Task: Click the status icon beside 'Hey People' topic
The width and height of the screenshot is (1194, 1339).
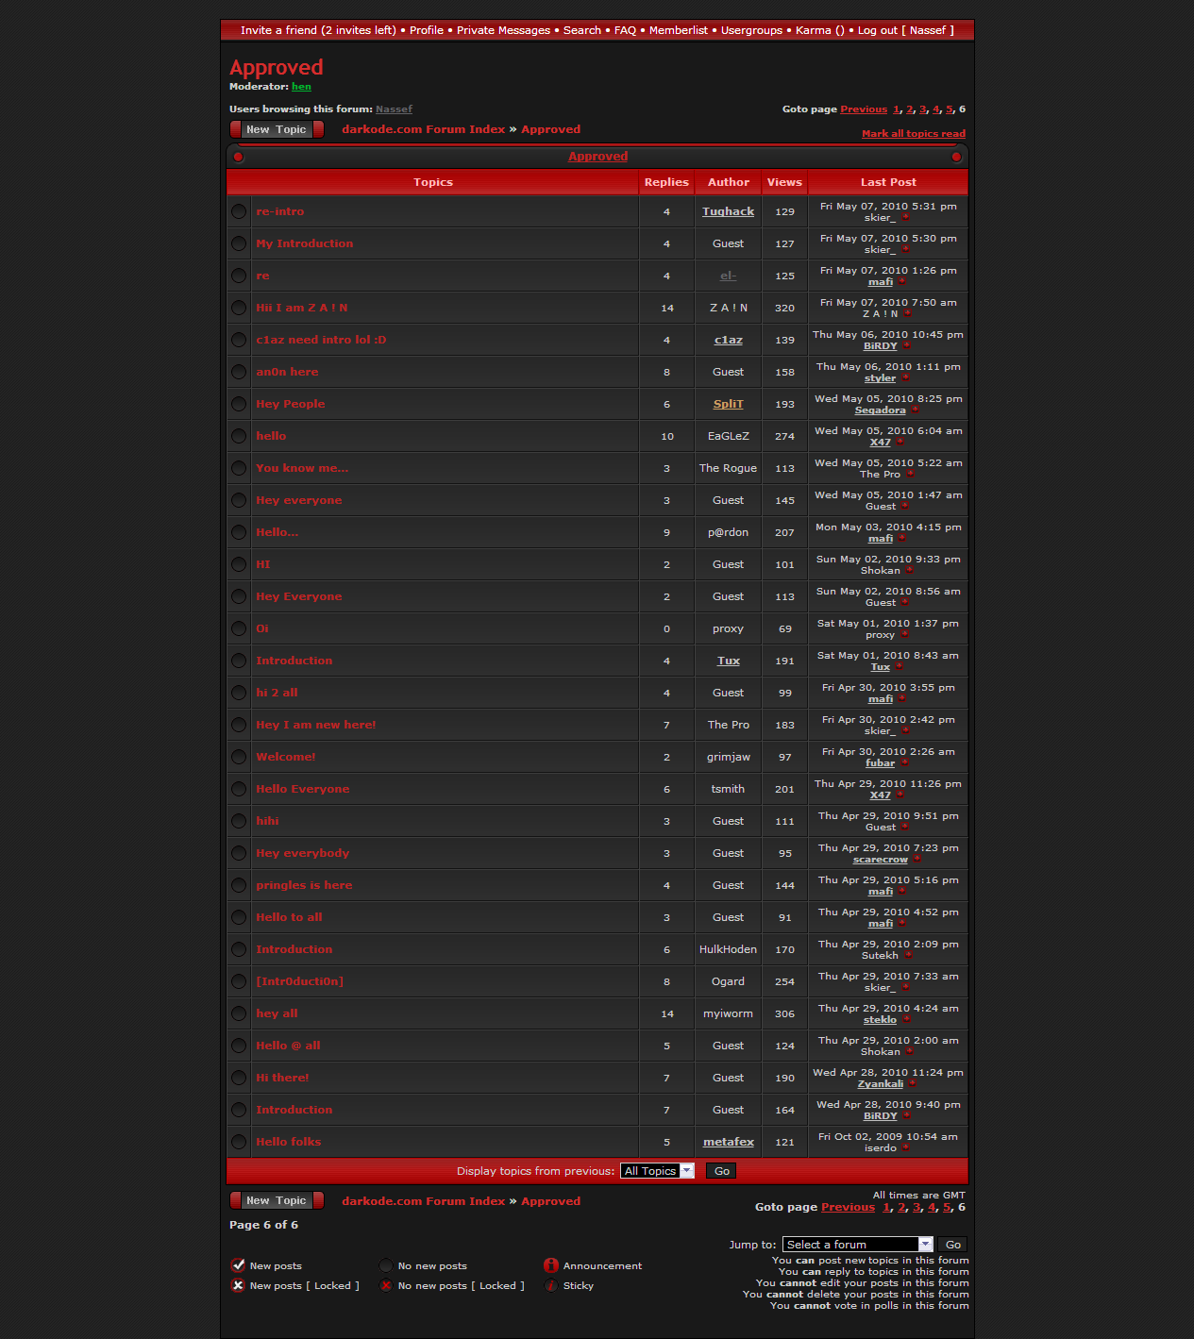Action: [x=239, y=404]
